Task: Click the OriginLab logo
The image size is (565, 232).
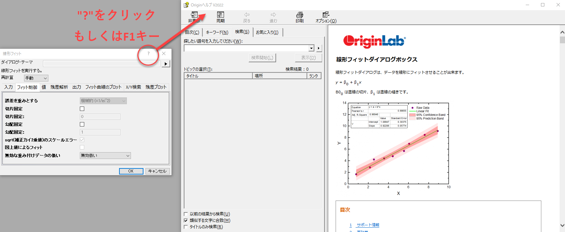Action: 375,41
